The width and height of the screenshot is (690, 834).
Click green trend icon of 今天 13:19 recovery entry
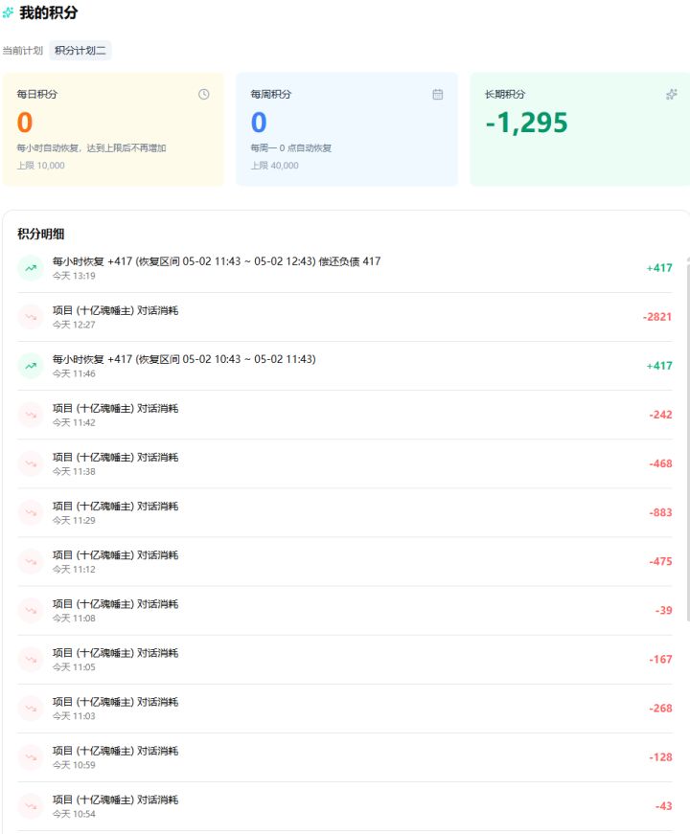31,268
